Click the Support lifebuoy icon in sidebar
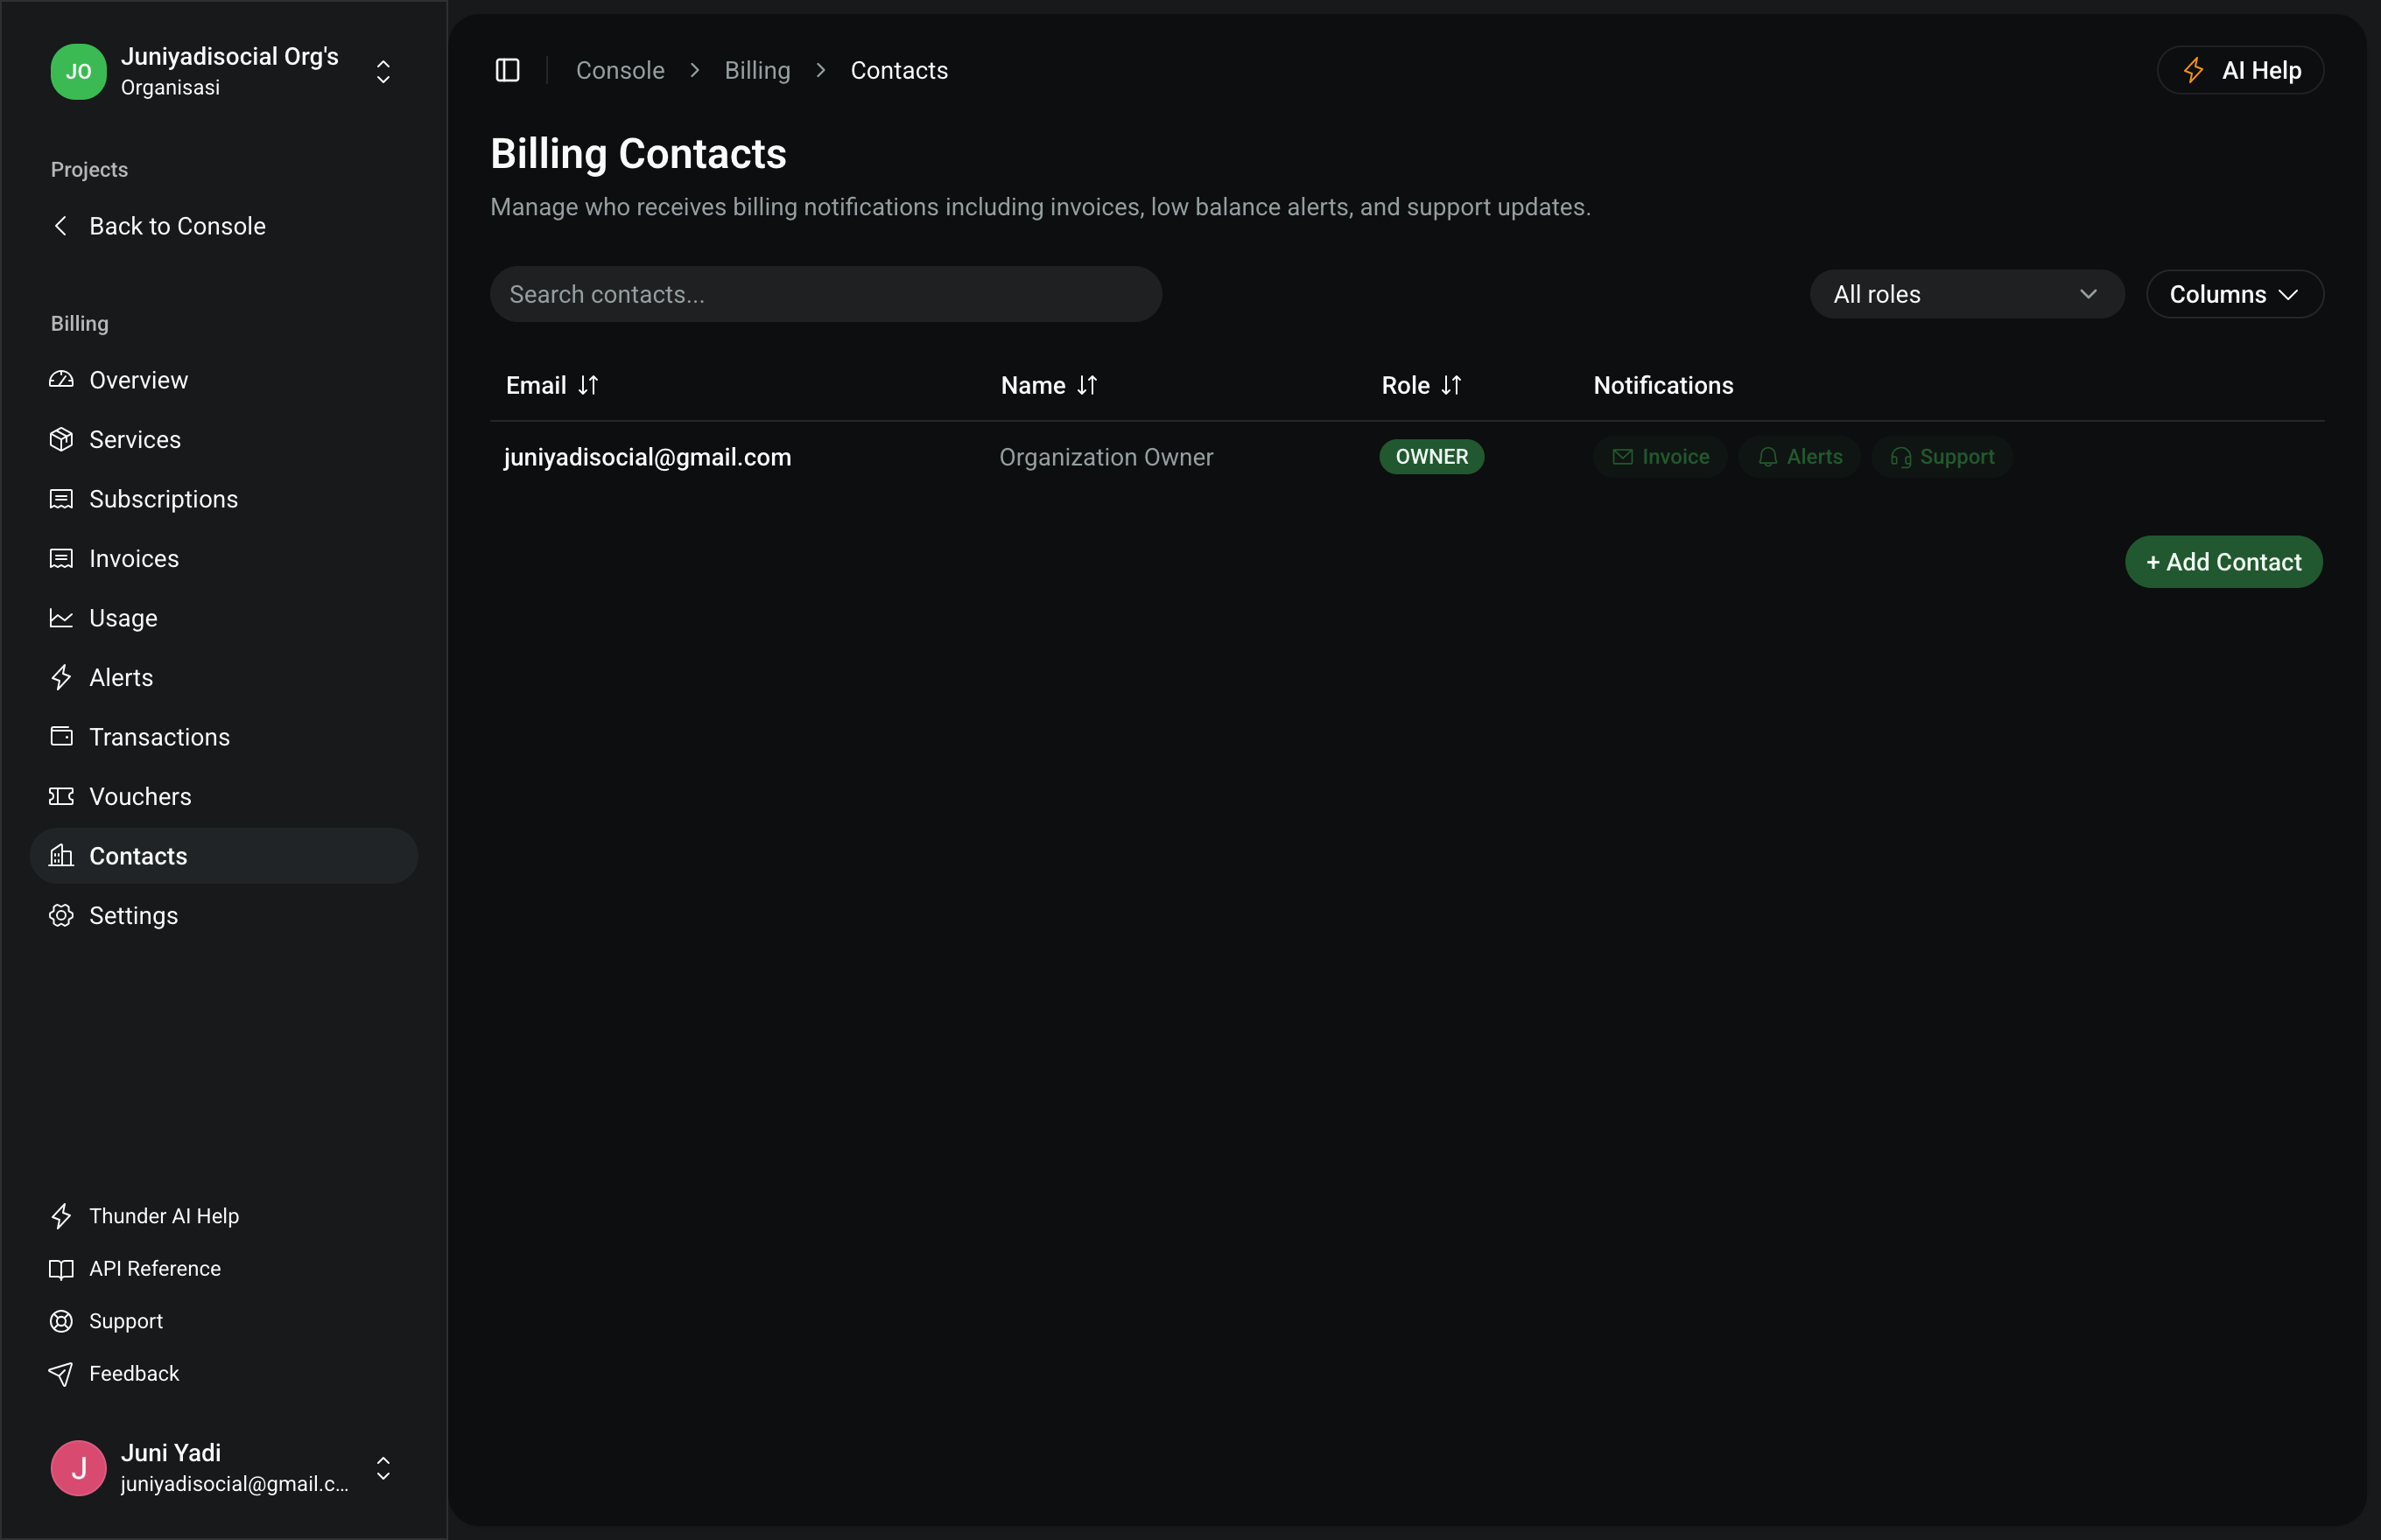Image resolution: width=2381 pixels, height=1540 pixels. tap(61, 1321)
